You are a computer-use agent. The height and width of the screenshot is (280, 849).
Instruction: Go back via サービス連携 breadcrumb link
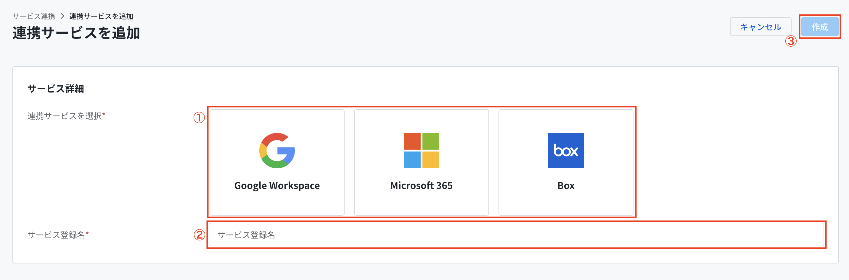pyautogui.click(x=34, y=16)
